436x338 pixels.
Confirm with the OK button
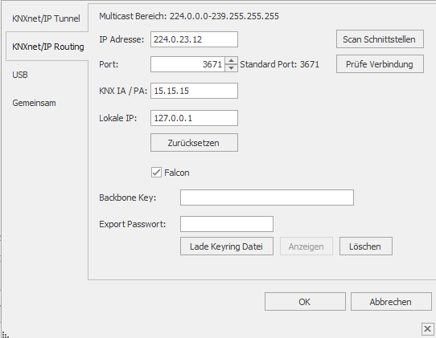[x=305, y=301]
